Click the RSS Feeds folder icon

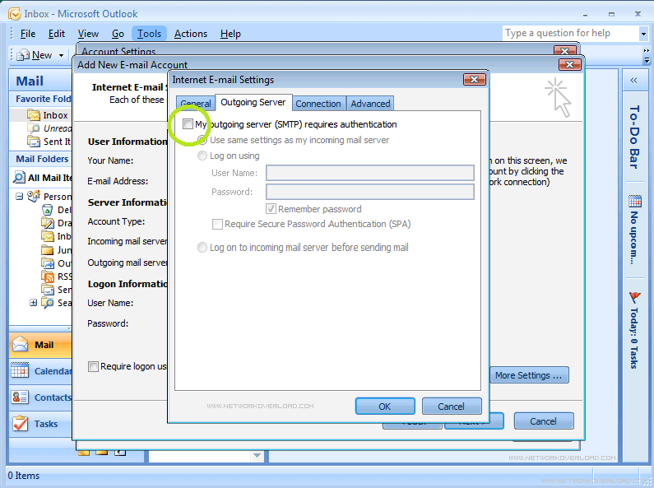tap(49, 277)
